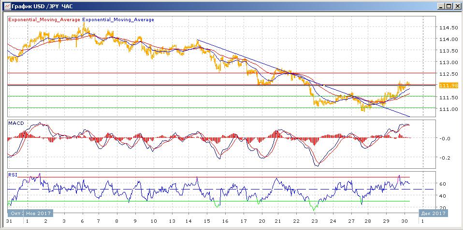Click the 111.00 price axis label
Screen dimensions: 463x230
point(448,109)
